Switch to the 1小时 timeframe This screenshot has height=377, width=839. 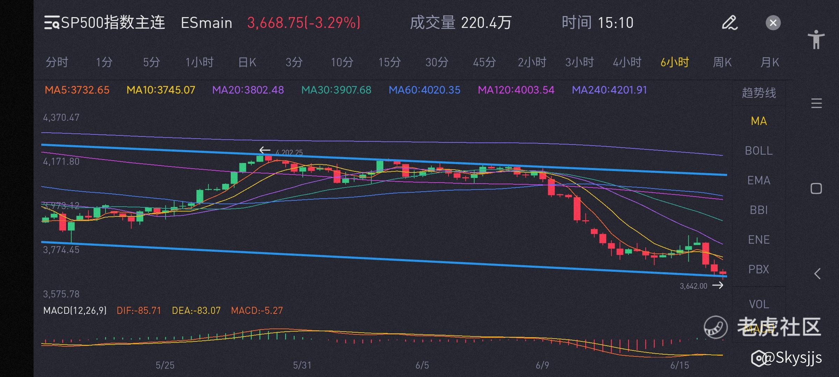click(x=199, y=62)
